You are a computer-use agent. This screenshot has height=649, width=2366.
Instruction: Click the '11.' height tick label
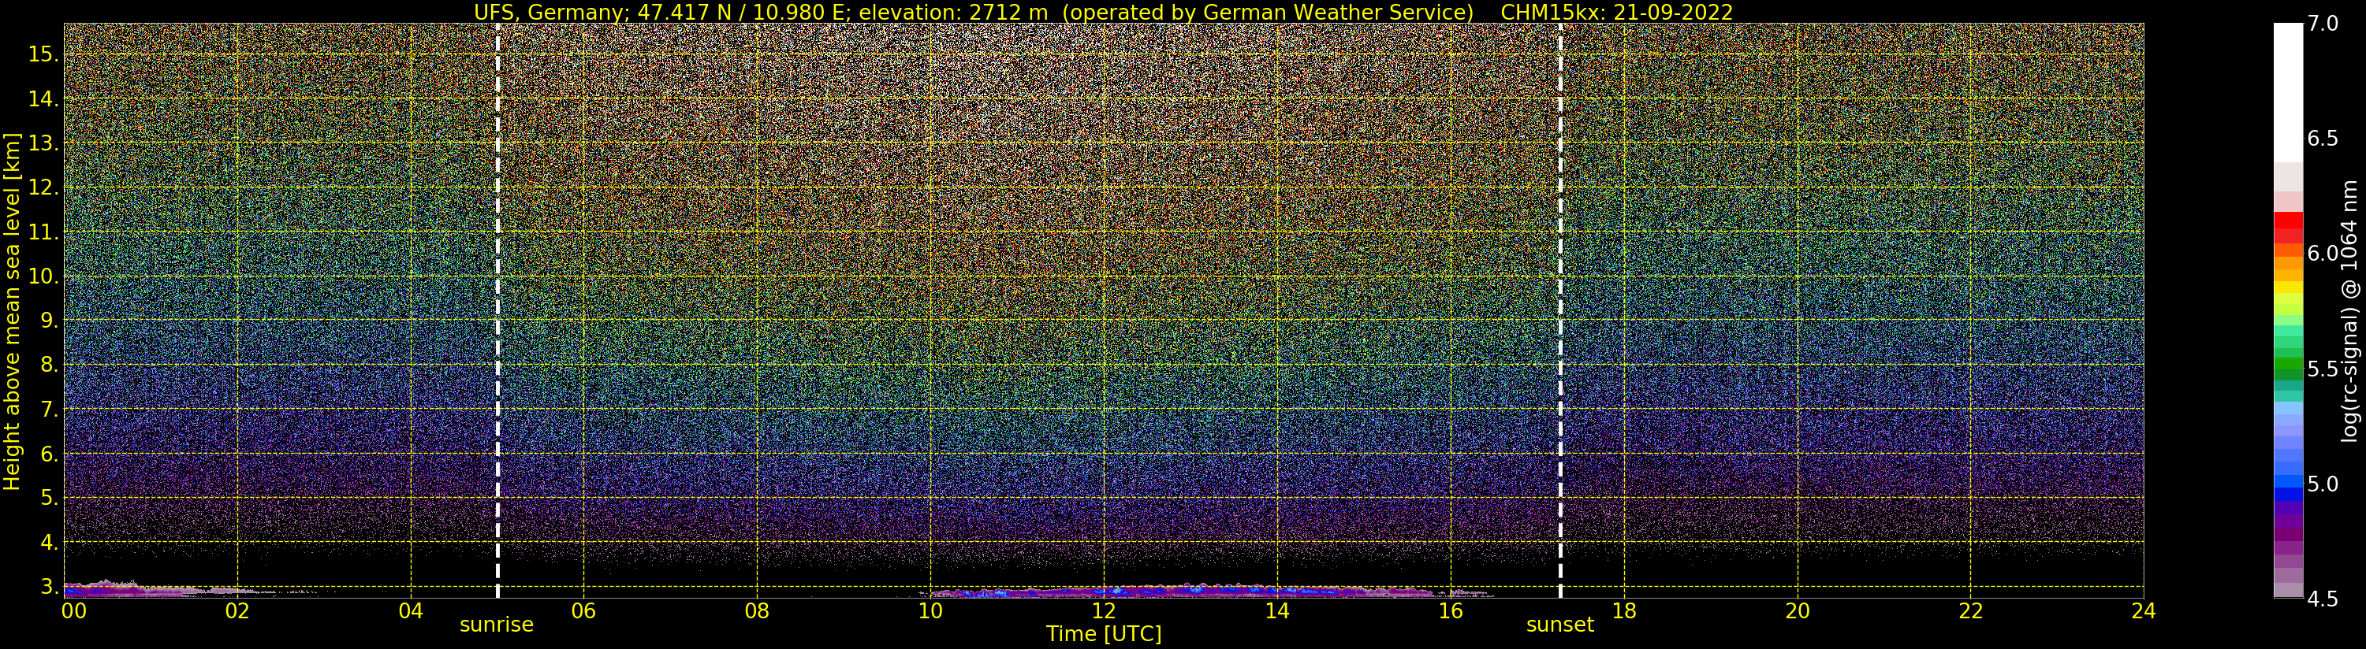click(43, 232)
